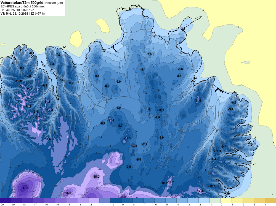The image size is (276, 206).
Task: Click the -11.4 temperature label
Action: [111, 120]
